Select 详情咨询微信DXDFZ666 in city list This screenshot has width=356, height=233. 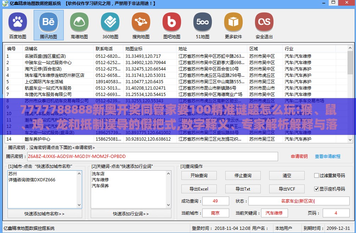[32, 180]
